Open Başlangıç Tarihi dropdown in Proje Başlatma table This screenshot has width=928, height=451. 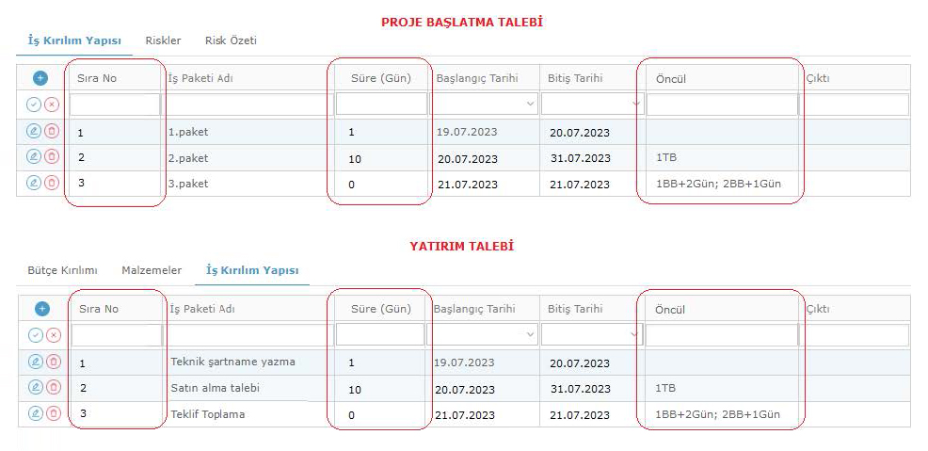point(530,104)
